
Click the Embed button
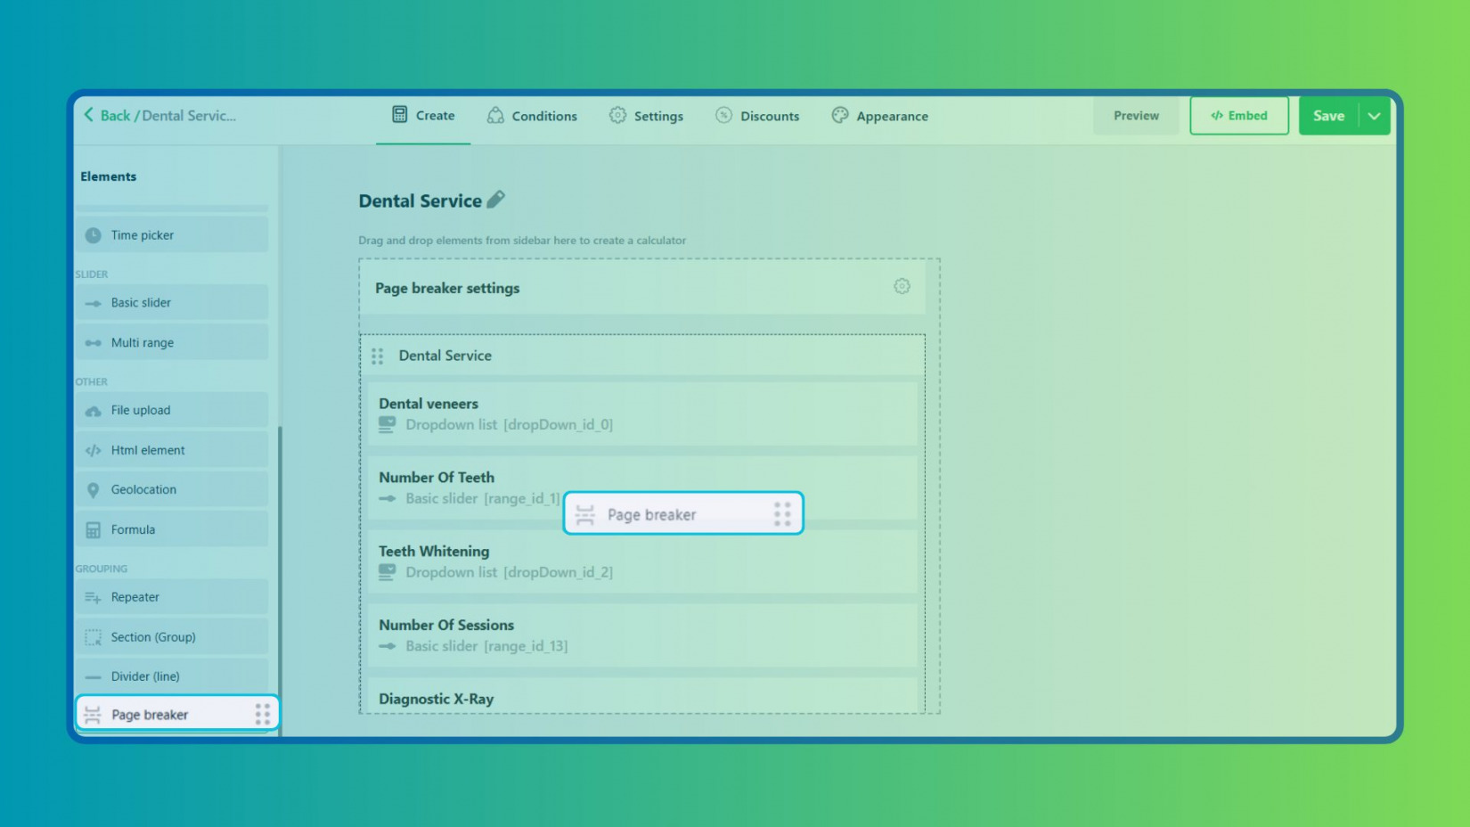pyautogui.click(x=1239, y=116)
